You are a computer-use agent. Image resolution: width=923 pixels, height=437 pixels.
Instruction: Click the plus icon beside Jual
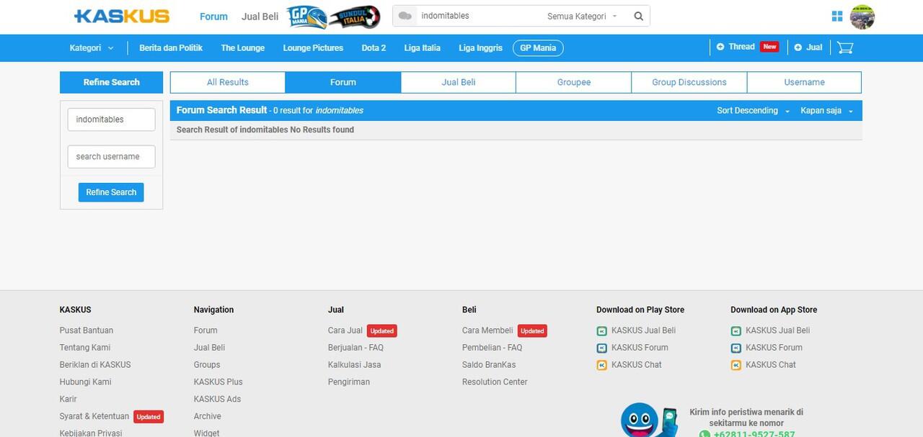[798, 48]
